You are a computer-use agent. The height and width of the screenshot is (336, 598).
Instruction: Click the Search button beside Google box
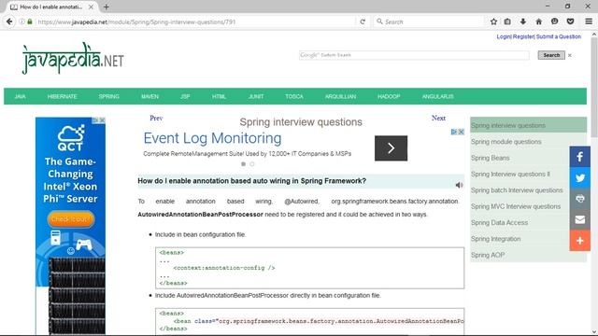coord(551,55)
